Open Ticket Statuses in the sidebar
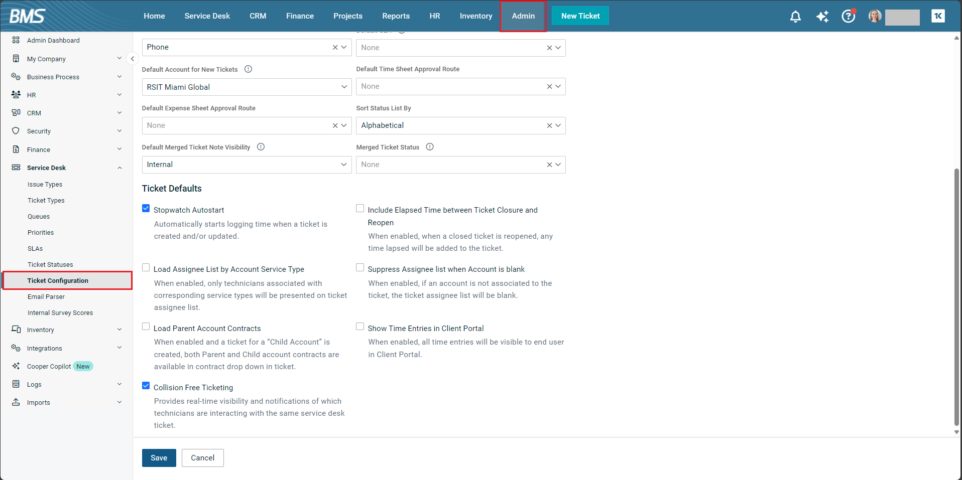 point(50,265)
